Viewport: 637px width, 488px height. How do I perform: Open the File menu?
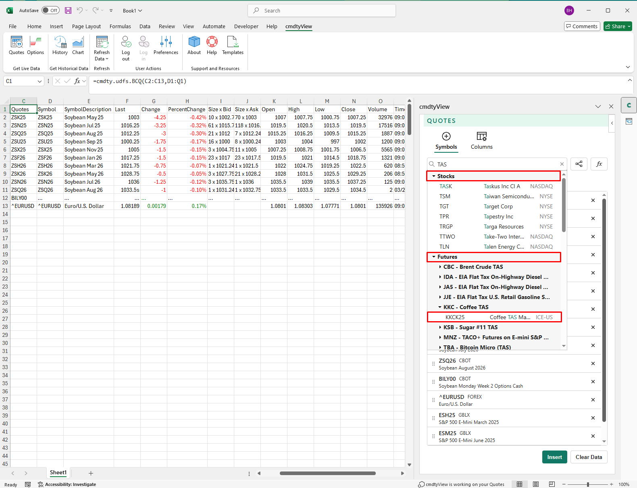[12, 26]
